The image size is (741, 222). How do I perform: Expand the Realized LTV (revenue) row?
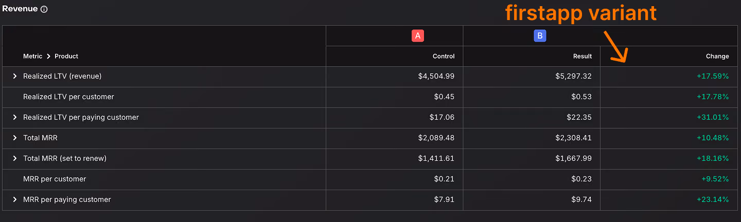15,76
